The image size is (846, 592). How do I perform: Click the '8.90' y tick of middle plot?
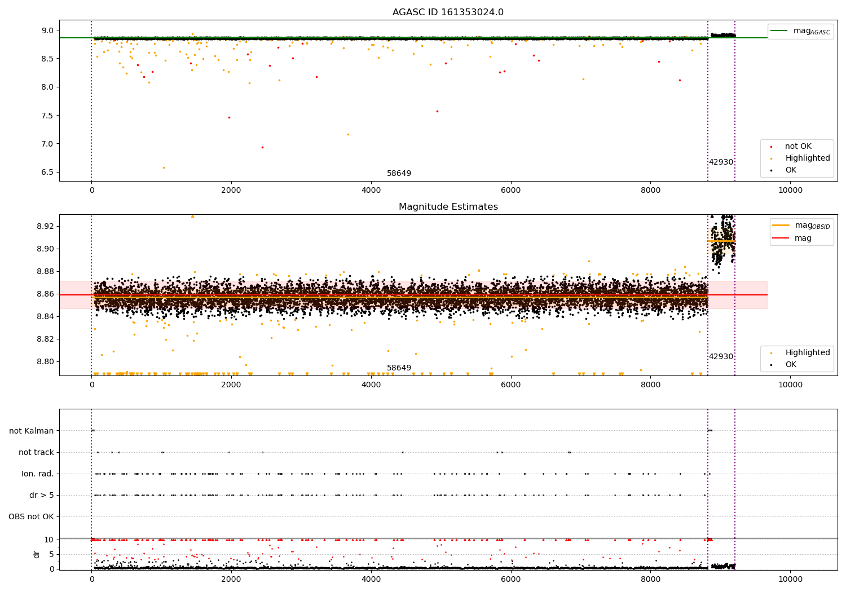(46, 249)
